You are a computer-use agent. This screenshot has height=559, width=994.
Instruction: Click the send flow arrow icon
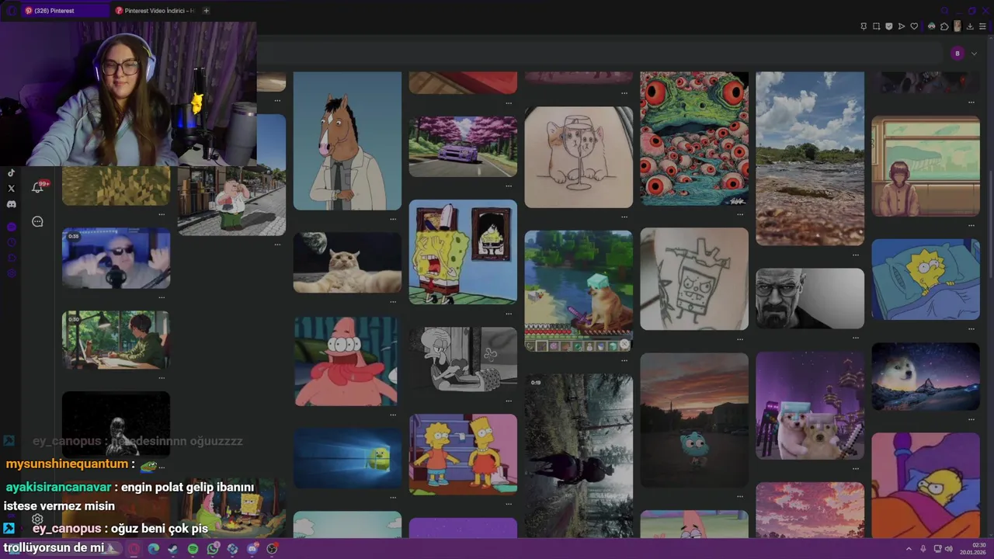tap(901, 26)
